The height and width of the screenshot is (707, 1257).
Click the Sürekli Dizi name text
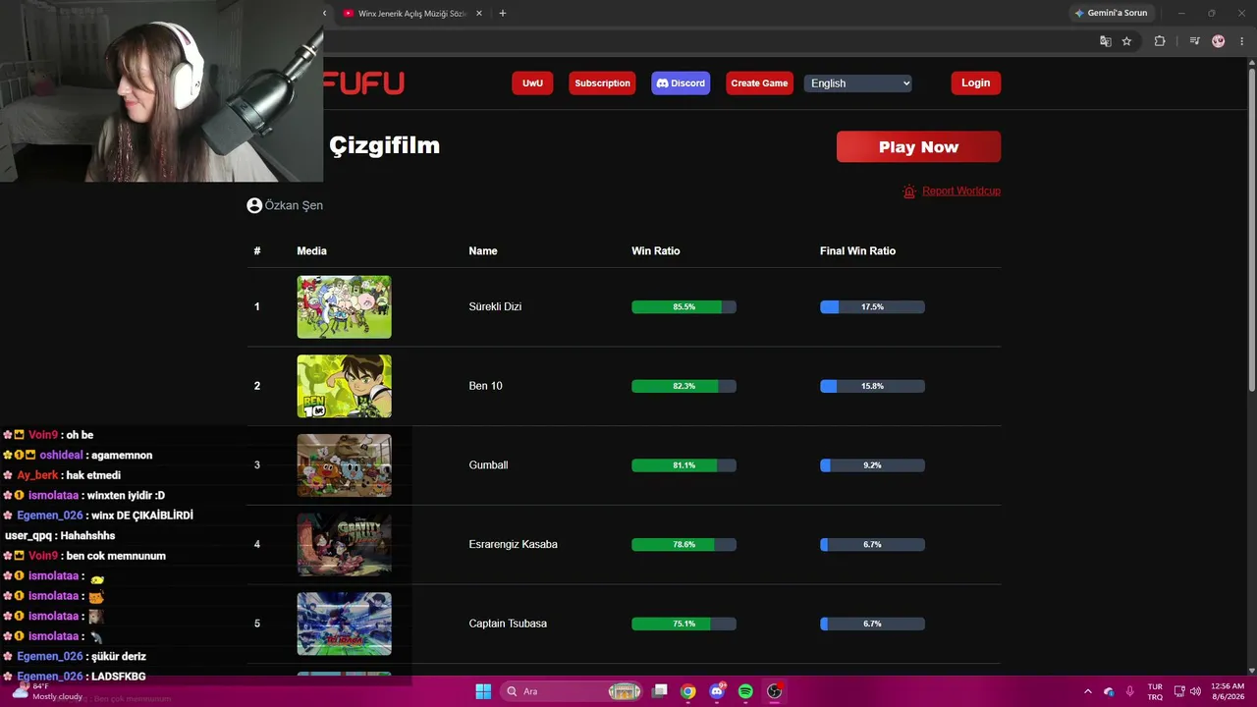495,306
